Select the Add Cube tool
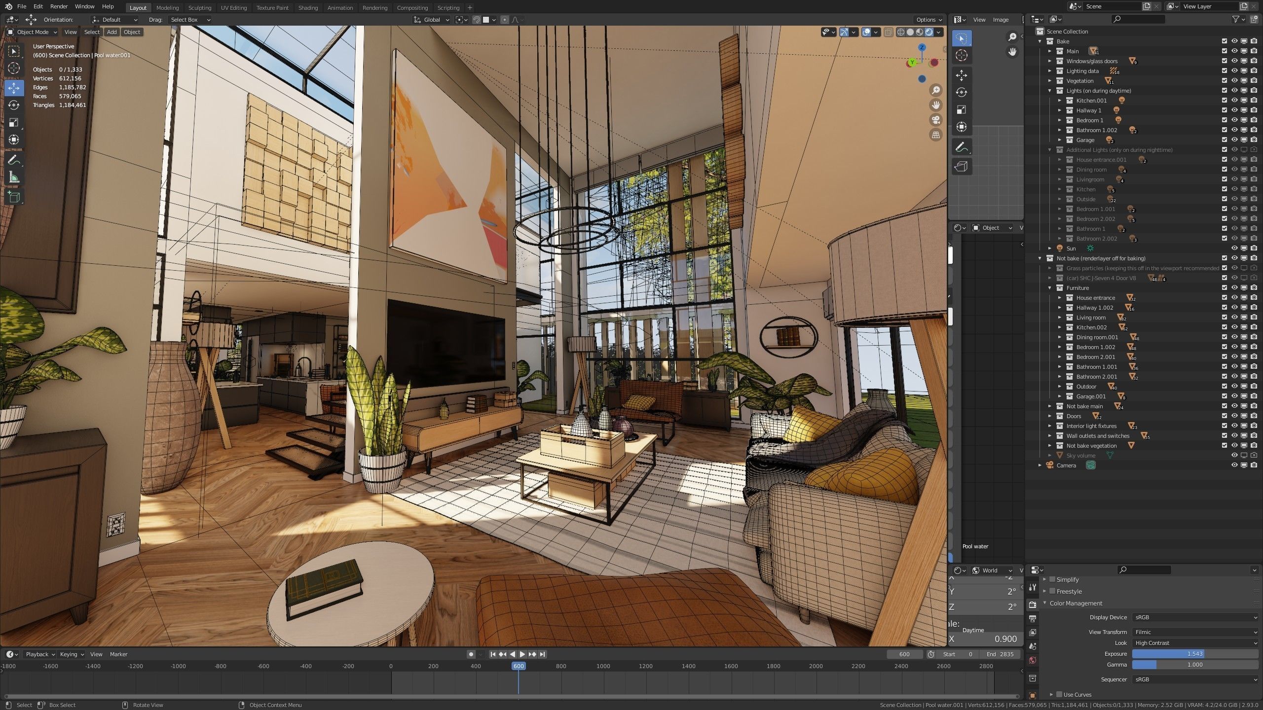This screenshot has width=1263, height=710. click(14, 198)
